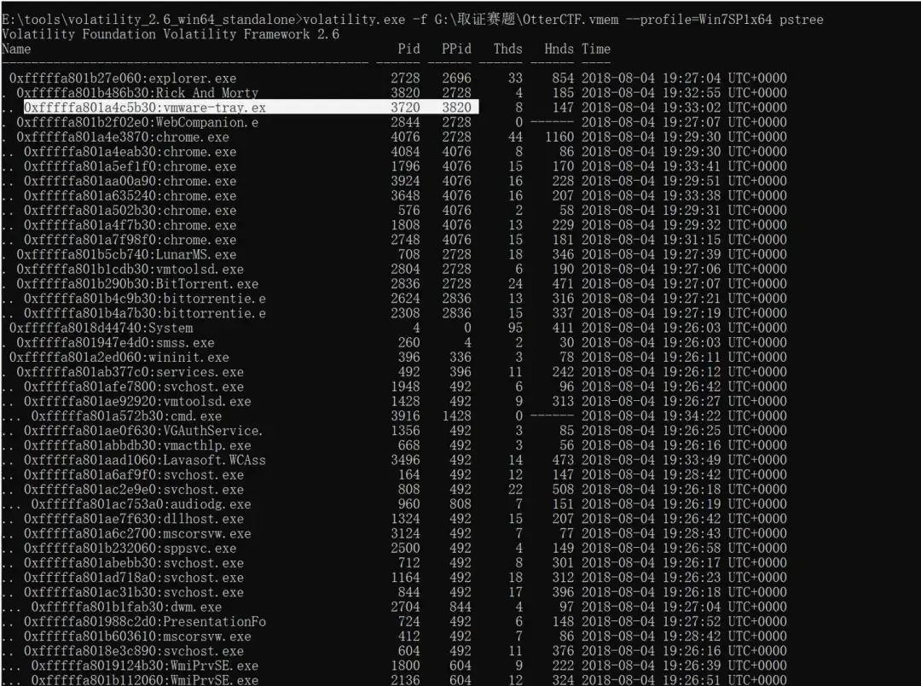The width and height of the screenshot is (921, 686).
Task: Select the audiodg.exe process entry
Action: [x=141, y=504]
